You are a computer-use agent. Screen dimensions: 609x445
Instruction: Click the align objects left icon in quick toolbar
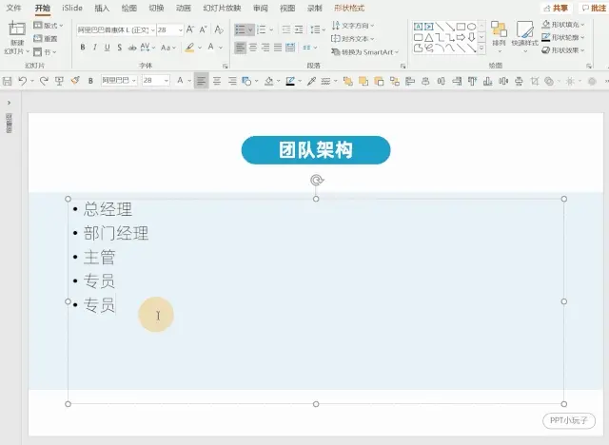410,81
